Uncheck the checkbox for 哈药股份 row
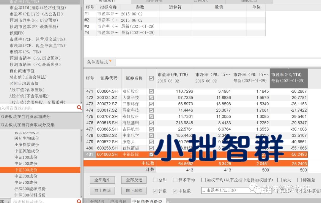The image size is (321, 203). point(151,91)
